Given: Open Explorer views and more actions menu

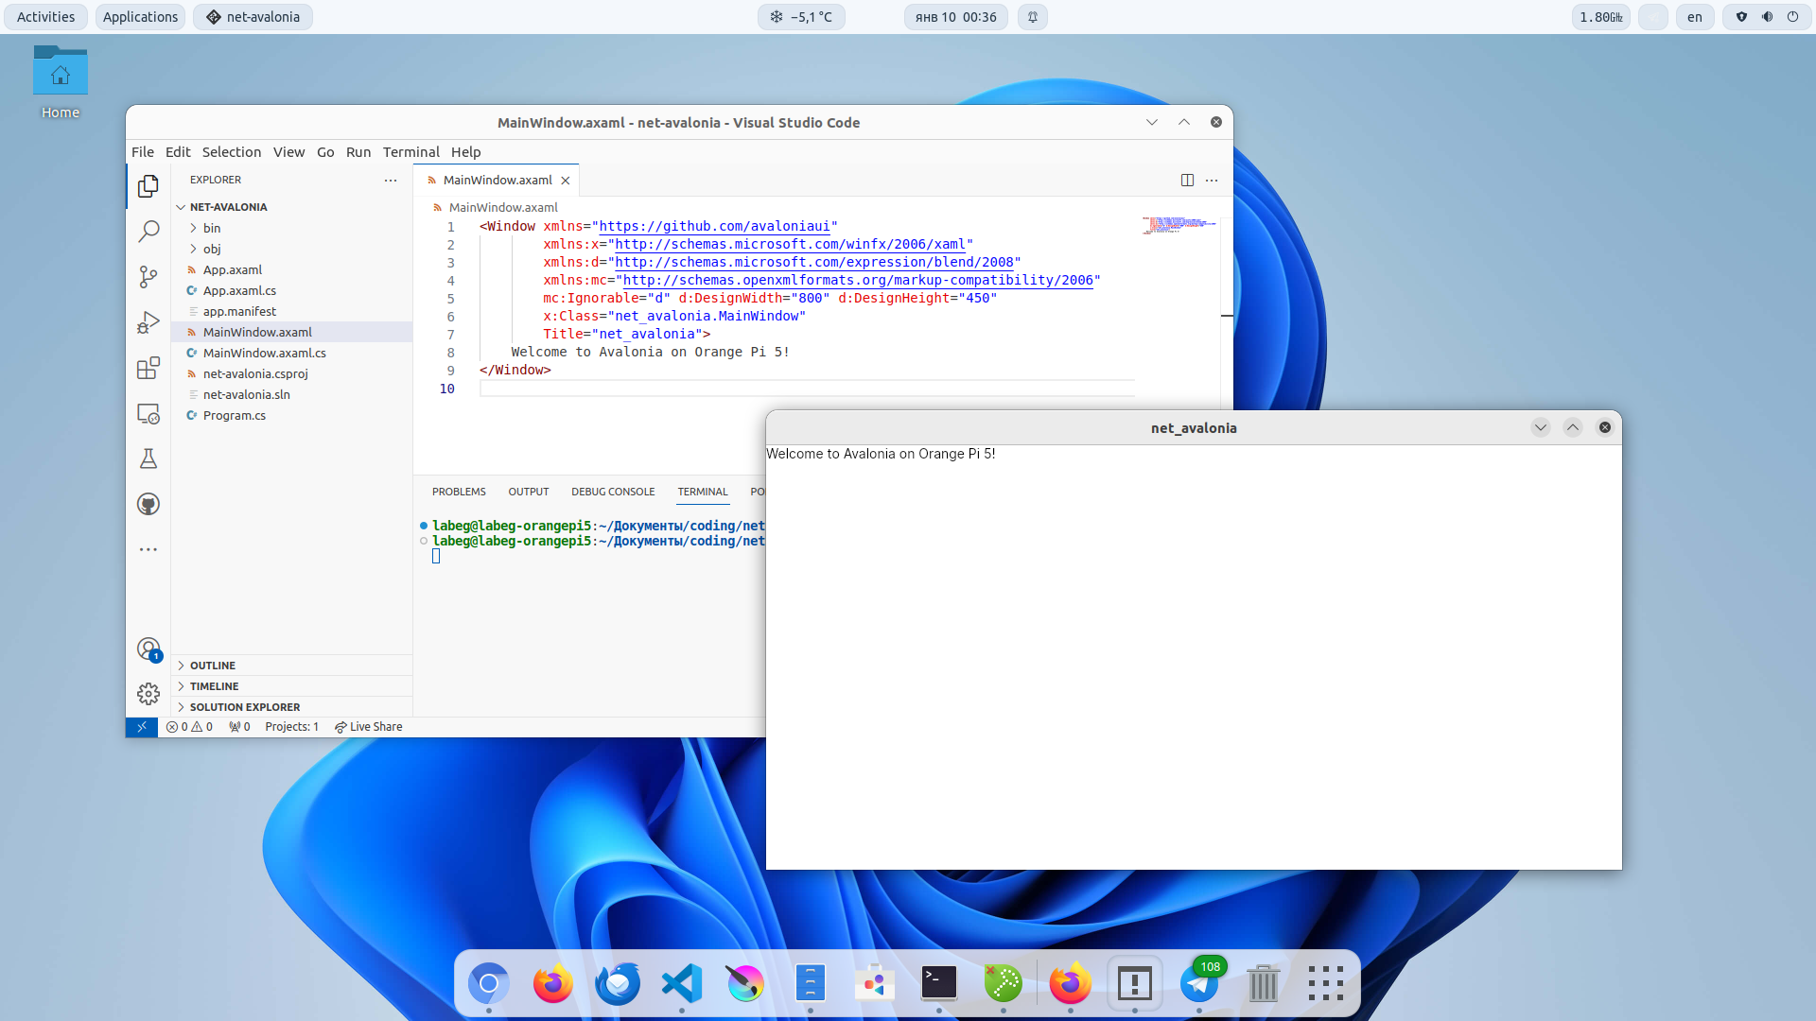Looking at the screenshot, I should point(391,180).
